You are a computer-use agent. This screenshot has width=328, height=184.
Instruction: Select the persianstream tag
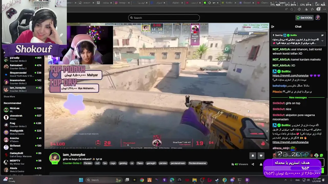[178, 163]
